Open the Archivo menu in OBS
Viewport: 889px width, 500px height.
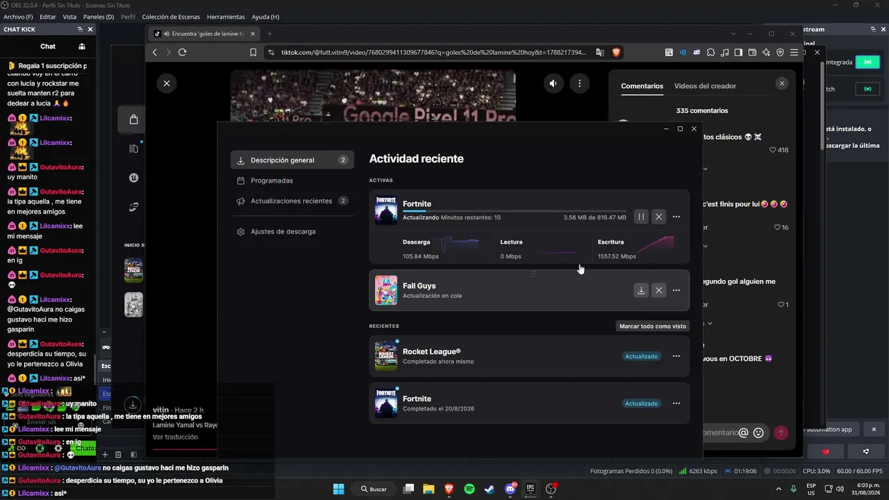(x=18, y=17)
